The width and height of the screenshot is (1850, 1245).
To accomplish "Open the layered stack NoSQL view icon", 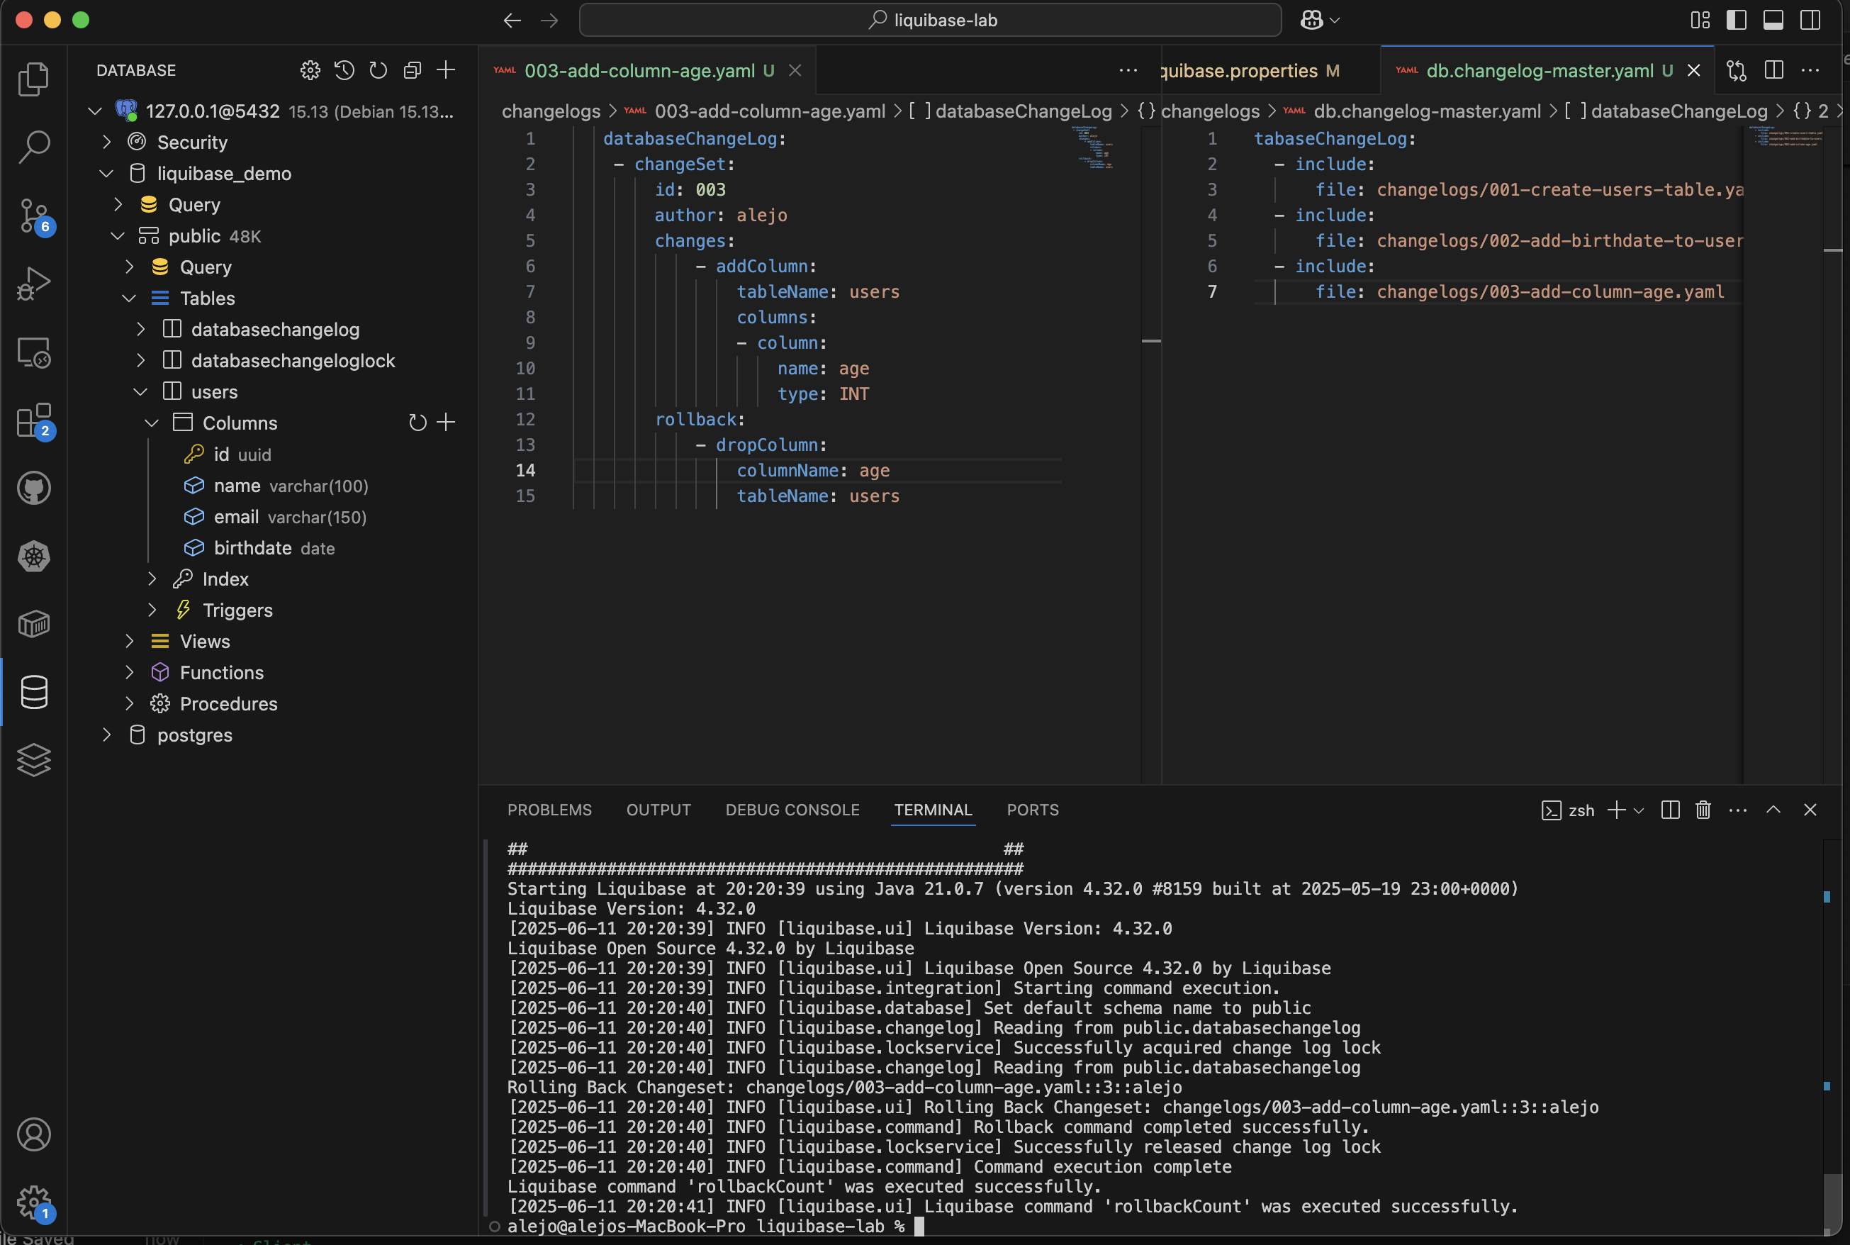I will pyautogui.click(x=33, y=760).
